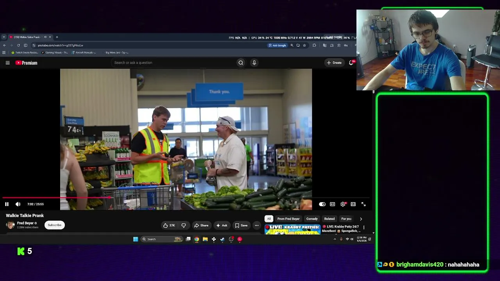
Task: Show more filter chips with right arrow
Action: [361, 219]
